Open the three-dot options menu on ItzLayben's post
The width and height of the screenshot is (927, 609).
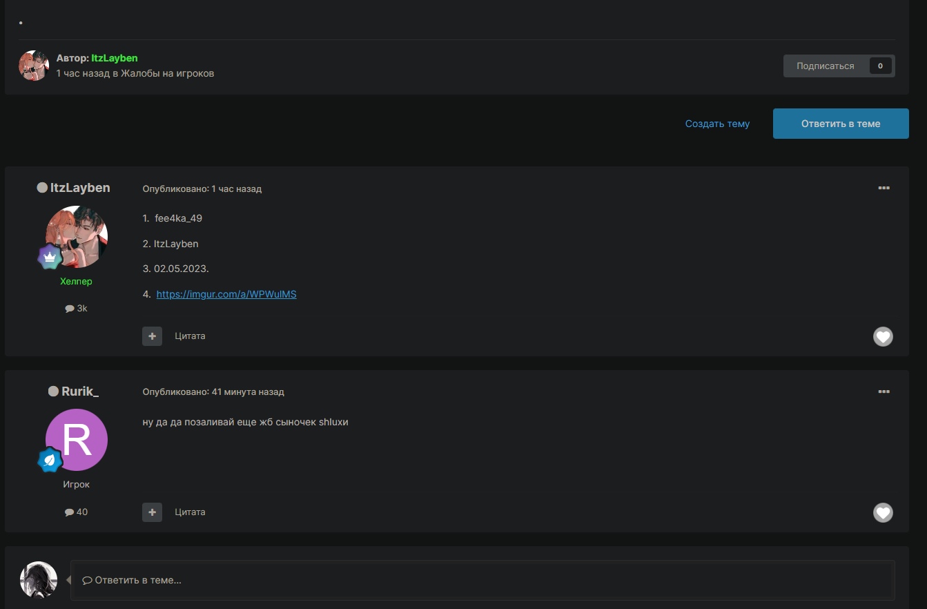(884, 188)
